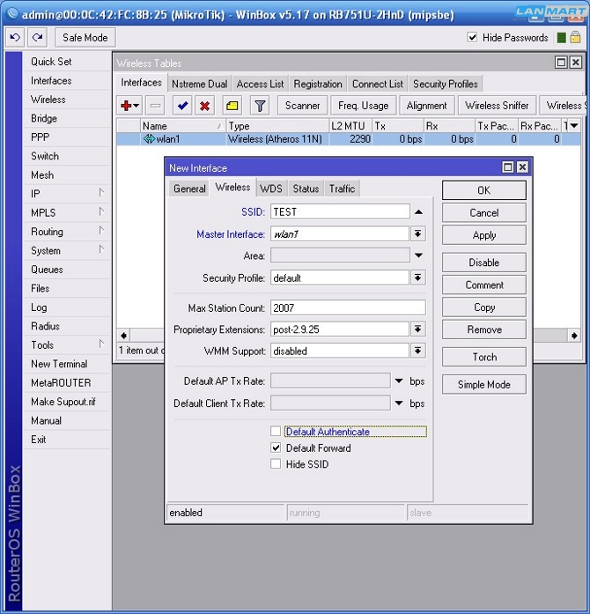Click the blue checkmark enable icon
Screen dimensions: 590x614
tap(182, 106)
